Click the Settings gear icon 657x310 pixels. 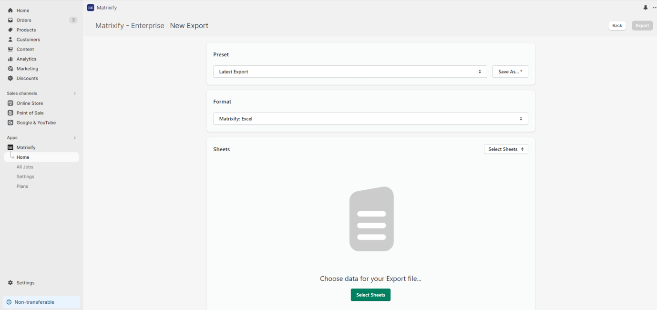10,283
